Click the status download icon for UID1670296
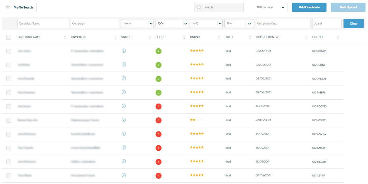 124,120
